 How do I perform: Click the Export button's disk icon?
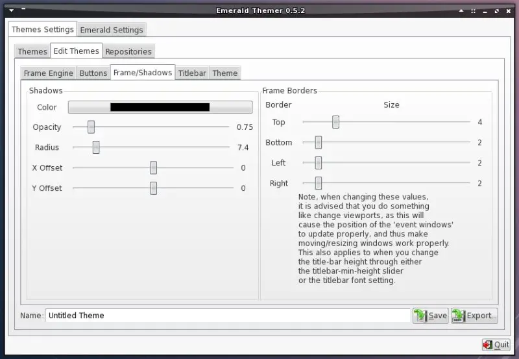point(459,316)
